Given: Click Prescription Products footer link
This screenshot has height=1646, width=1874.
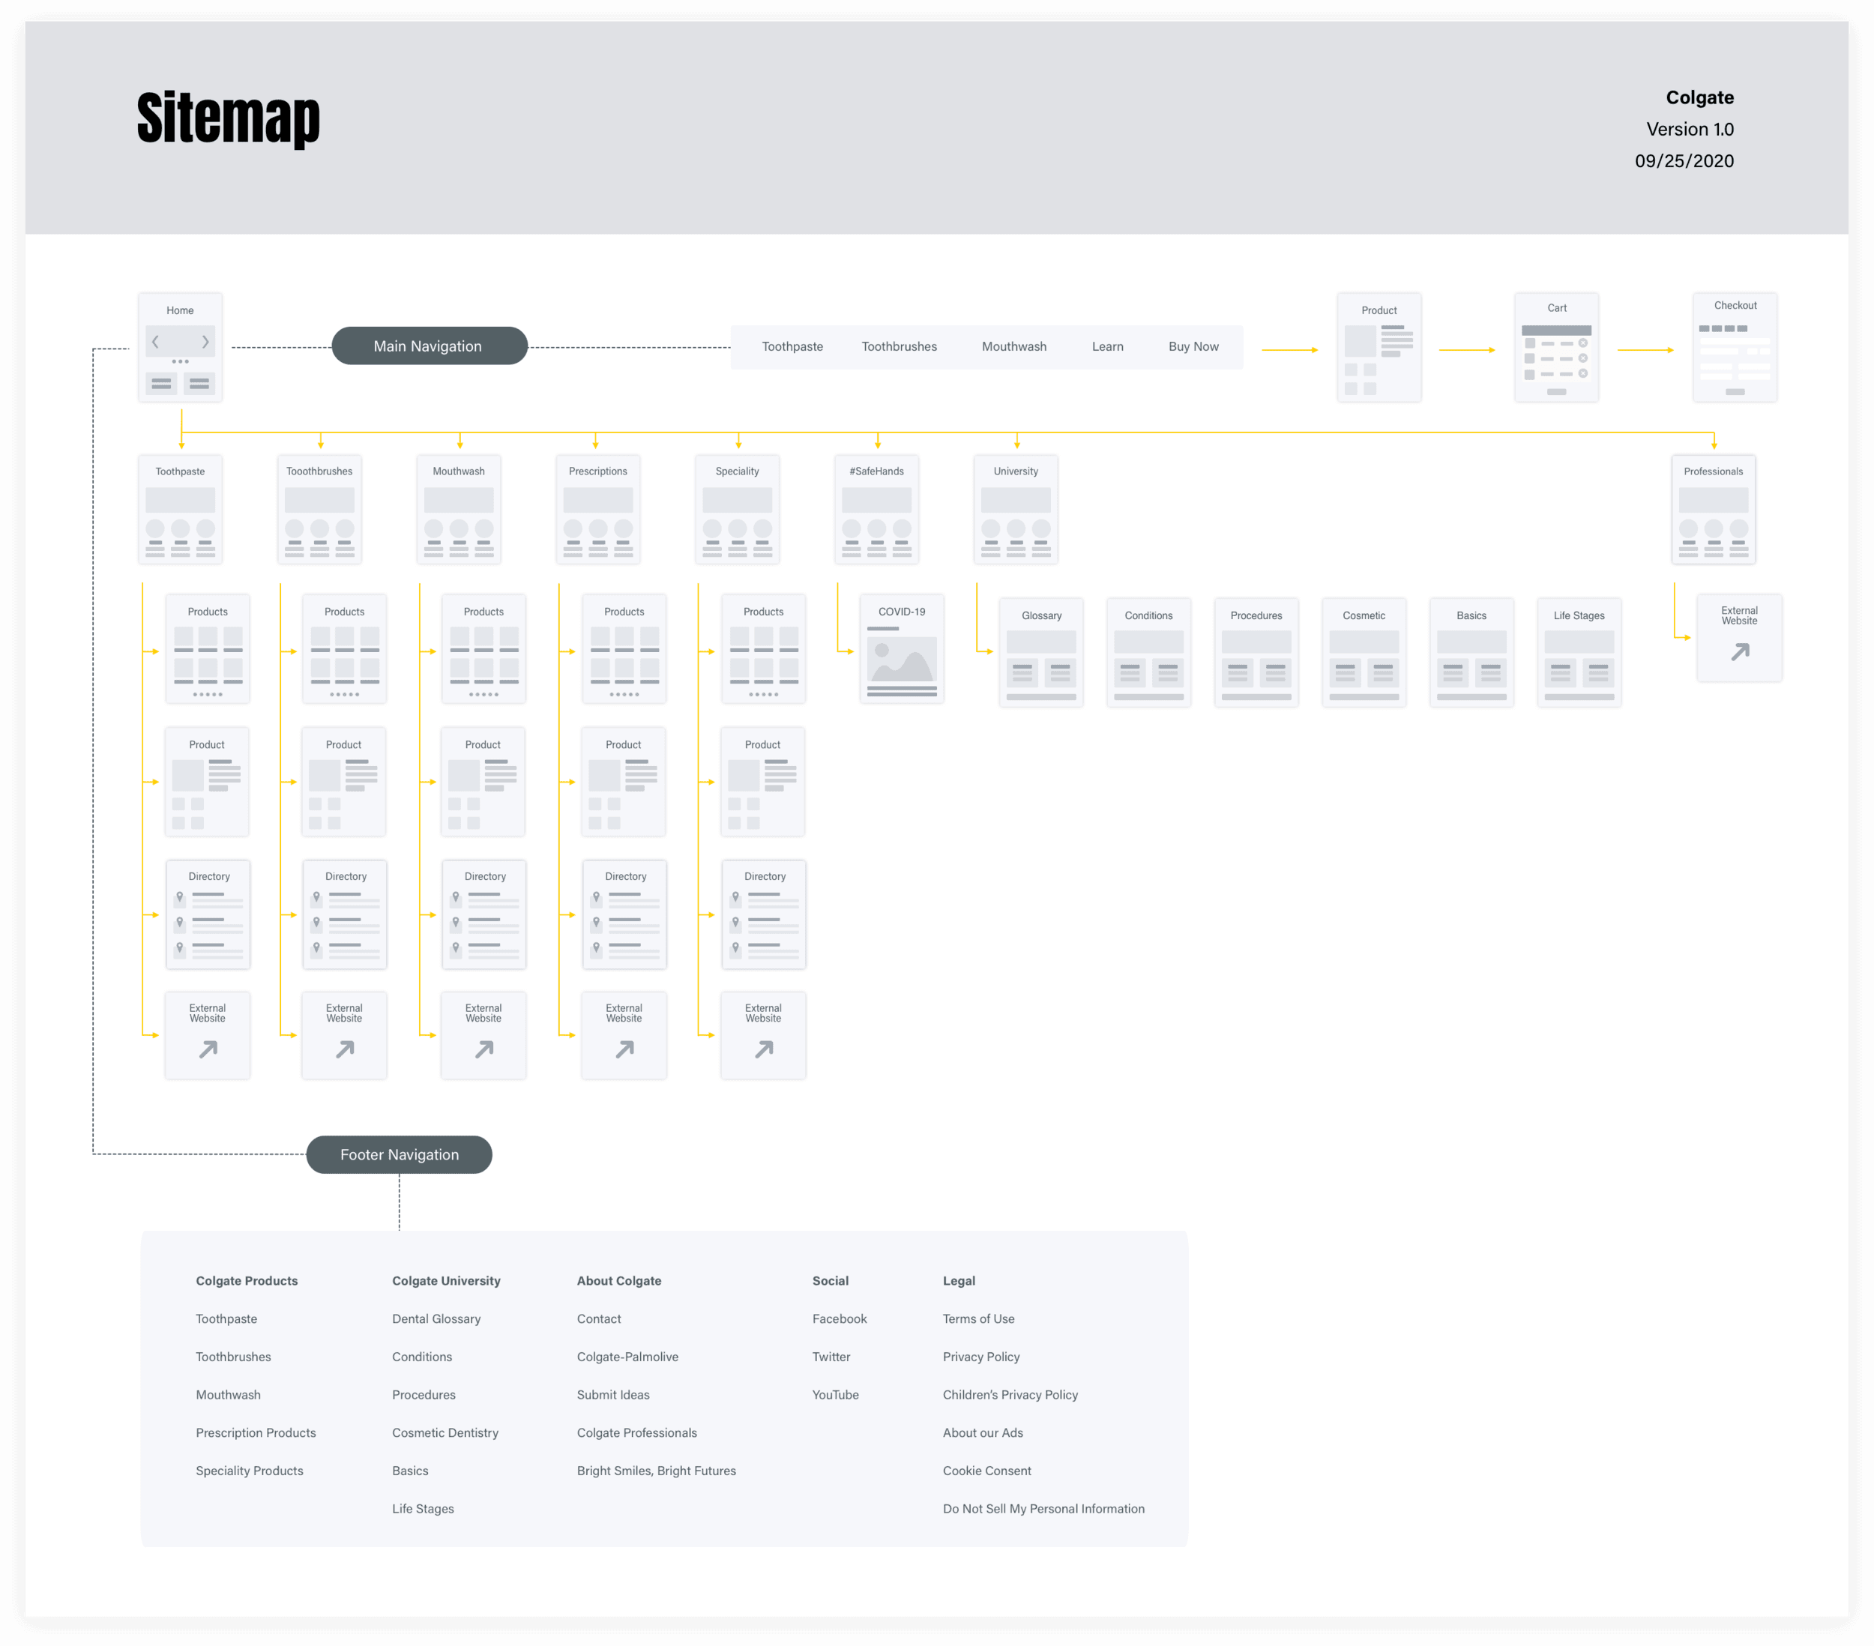Looking at the screenshot, I should tap(256, 1432).
